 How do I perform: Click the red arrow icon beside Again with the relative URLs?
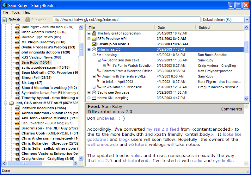tap(99, 76)
